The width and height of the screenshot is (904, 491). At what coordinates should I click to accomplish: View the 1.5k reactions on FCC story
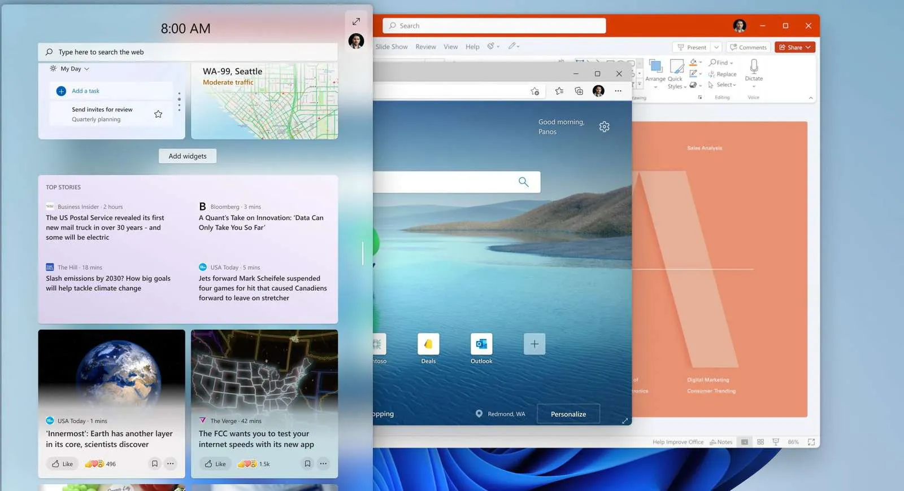[x=254, y=464]
